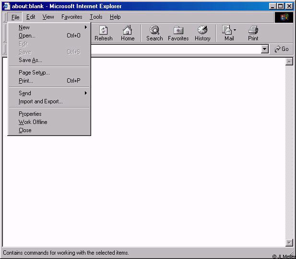Open the address bar dropdown arrow
The width and height of the screenshot is (296, 259).
point(265,49)
